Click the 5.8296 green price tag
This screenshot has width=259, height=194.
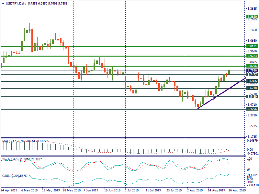(x=252, y=66)
